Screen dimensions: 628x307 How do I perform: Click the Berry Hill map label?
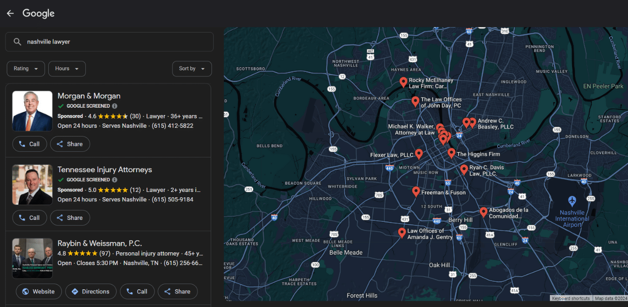point(460,220)
